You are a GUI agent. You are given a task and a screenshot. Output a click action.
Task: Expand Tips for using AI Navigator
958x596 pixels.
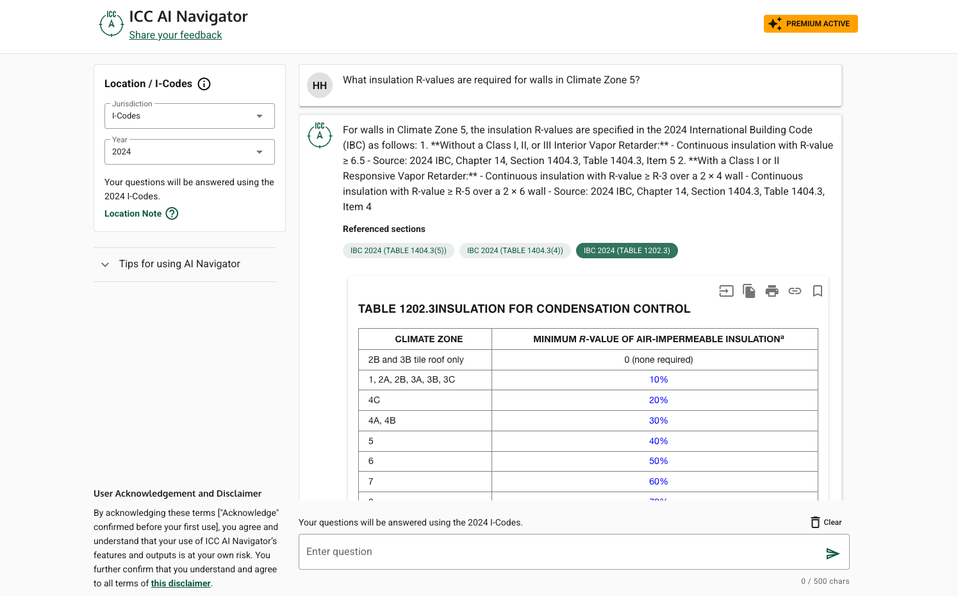point(185,264)
